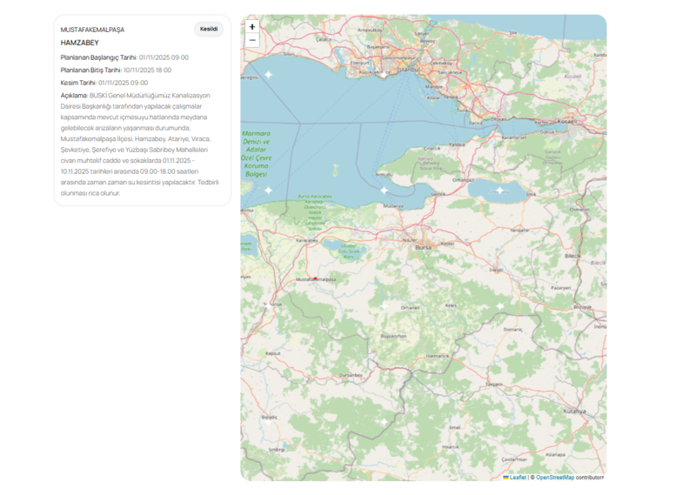The width and height of the screenshot is (696, 495).
Task: Click the sparkle marker on İstanbul's coast
Action: (x=384, y=75)
